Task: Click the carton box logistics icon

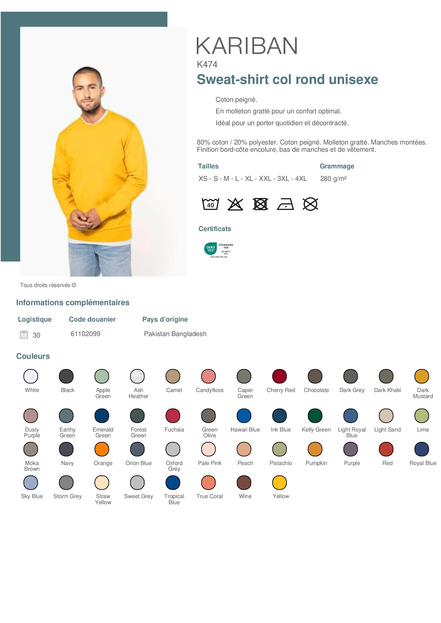Action: [x=24, y=335]
